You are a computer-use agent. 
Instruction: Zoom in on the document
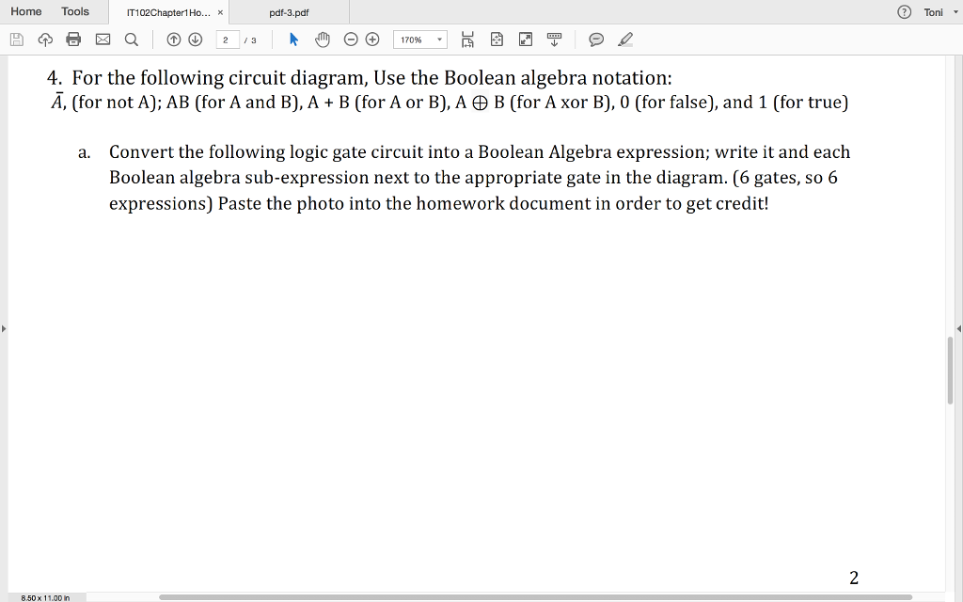point(371,40)
